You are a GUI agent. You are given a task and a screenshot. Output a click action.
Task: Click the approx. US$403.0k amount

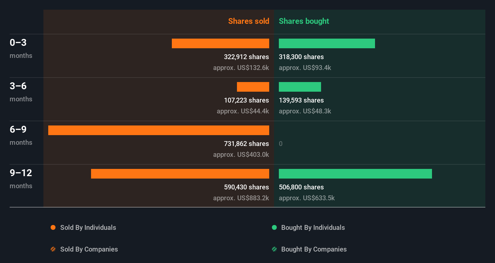coord(241,154)
